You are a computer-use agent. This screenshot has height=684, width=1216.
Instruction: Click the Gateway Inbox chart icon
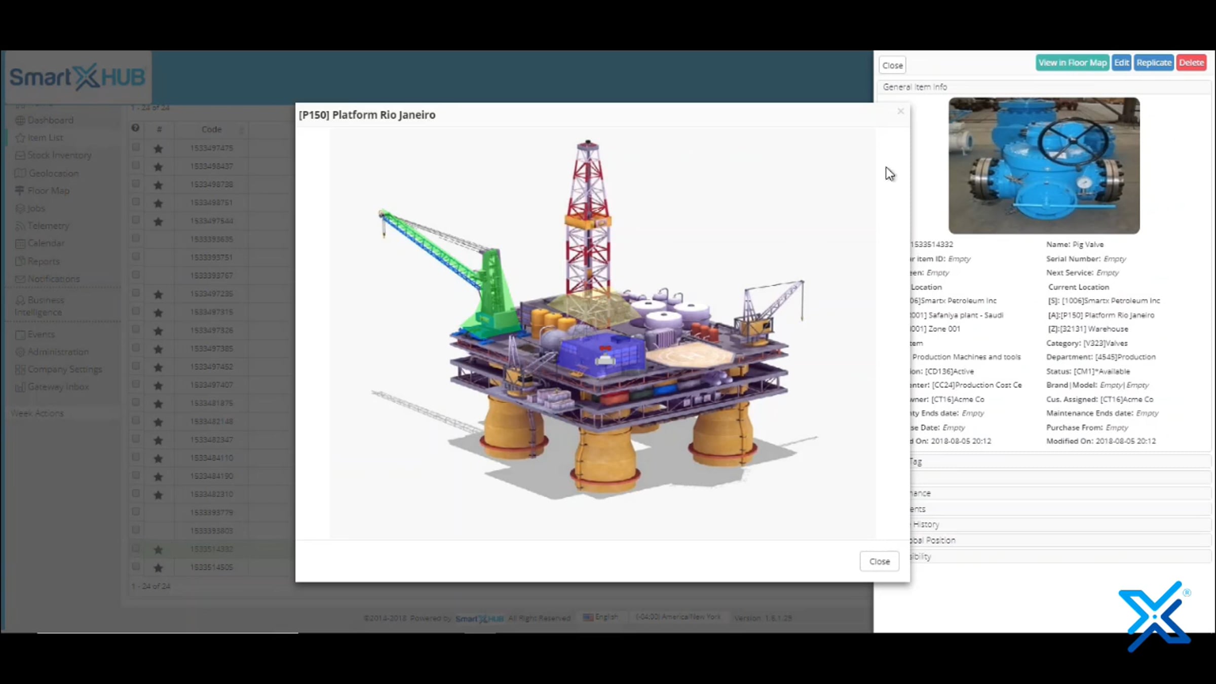(x=20, y=387)
